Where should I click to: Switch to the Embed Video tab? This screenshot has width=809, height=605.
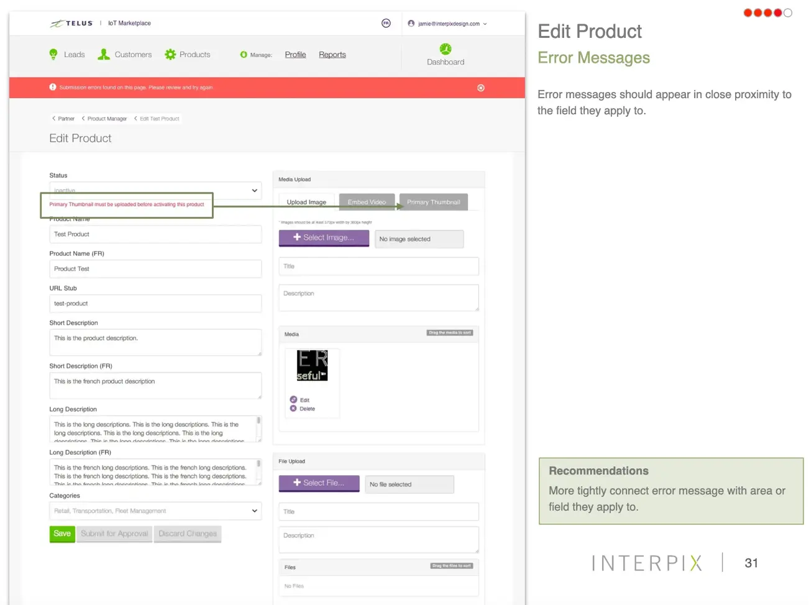coord(367,202)
